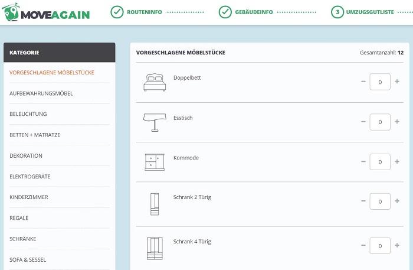Decrease Doppelbett quantity with minus

pyautogui.click(x=363, y=82)
